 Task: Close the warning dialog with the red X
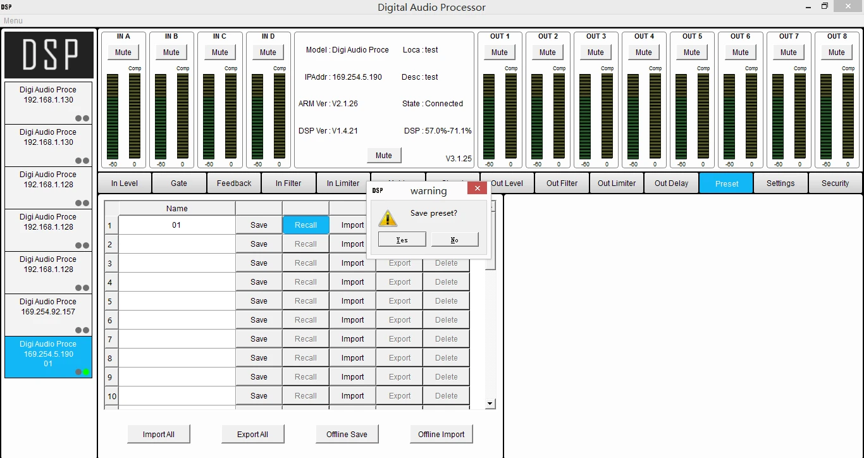[x=478, y=189]
